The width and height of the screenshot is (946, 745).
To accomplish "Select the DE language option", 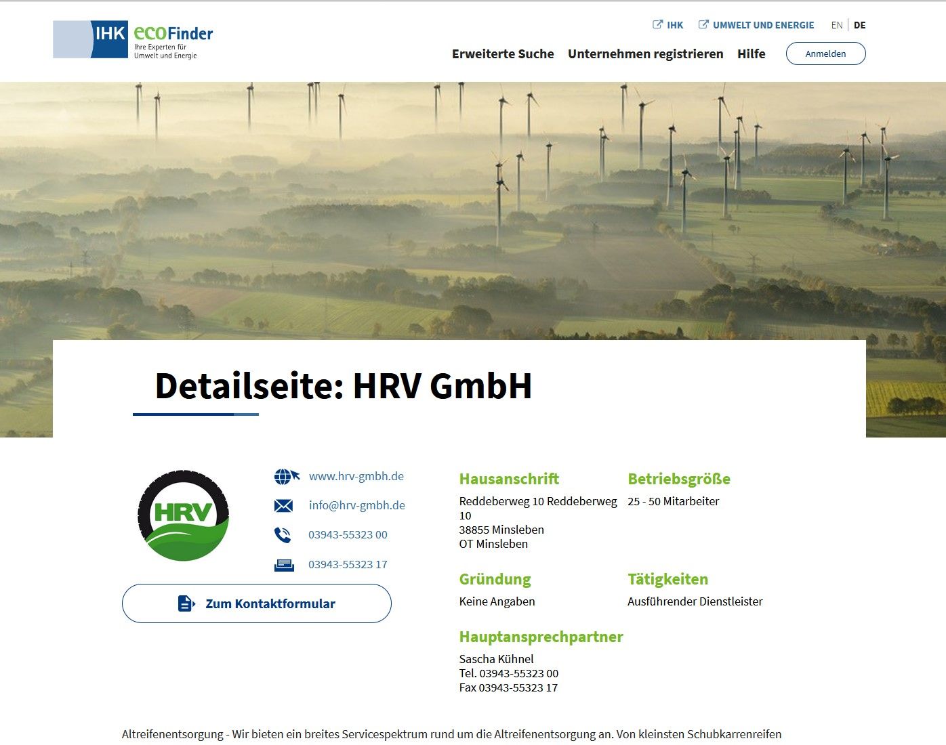I will [859, 25].
